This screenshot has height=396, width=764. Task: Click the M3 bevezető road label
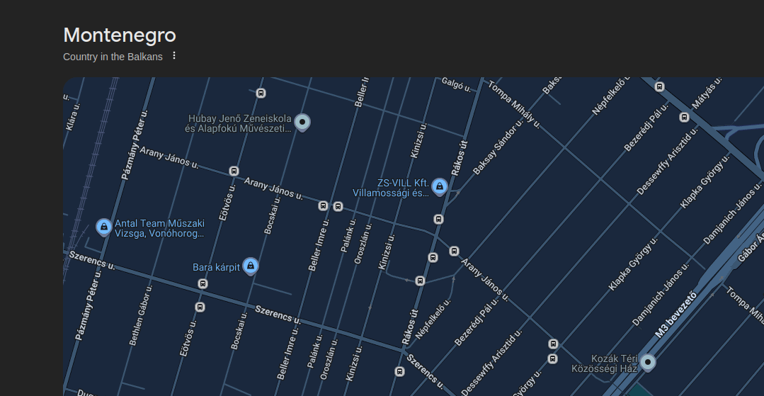click(675, 315)
